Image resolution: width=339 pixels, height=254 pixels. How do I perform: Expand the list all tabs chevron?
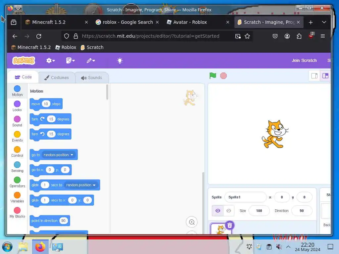point(324,22)
